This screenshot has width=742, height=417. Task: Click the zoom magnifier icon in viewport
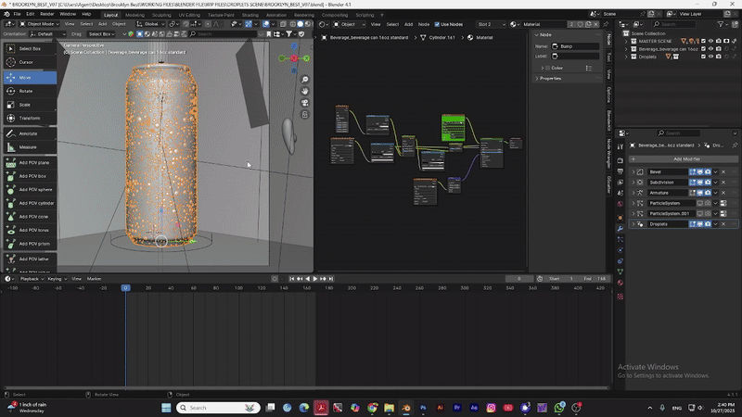[x=304, y=80]
